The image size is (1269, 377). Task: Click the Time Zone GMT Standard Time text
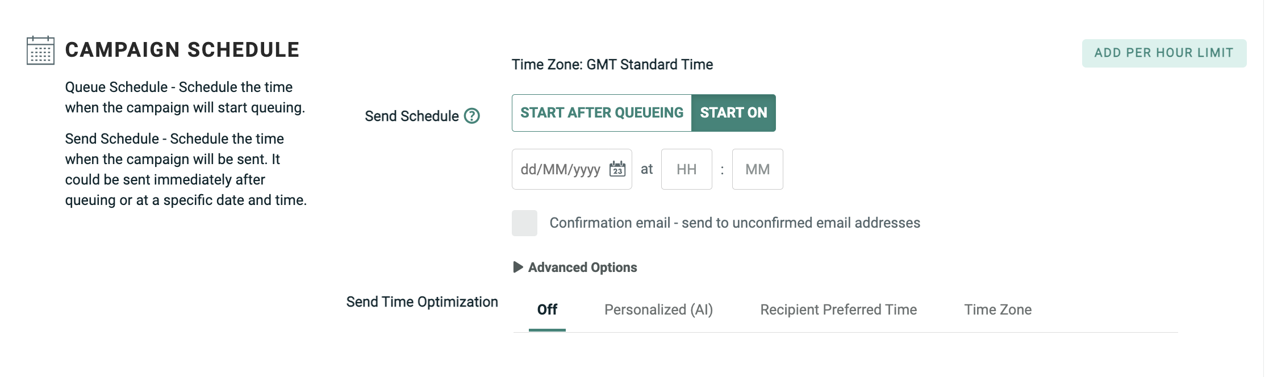pyautogui.click(x=612, y=65)
